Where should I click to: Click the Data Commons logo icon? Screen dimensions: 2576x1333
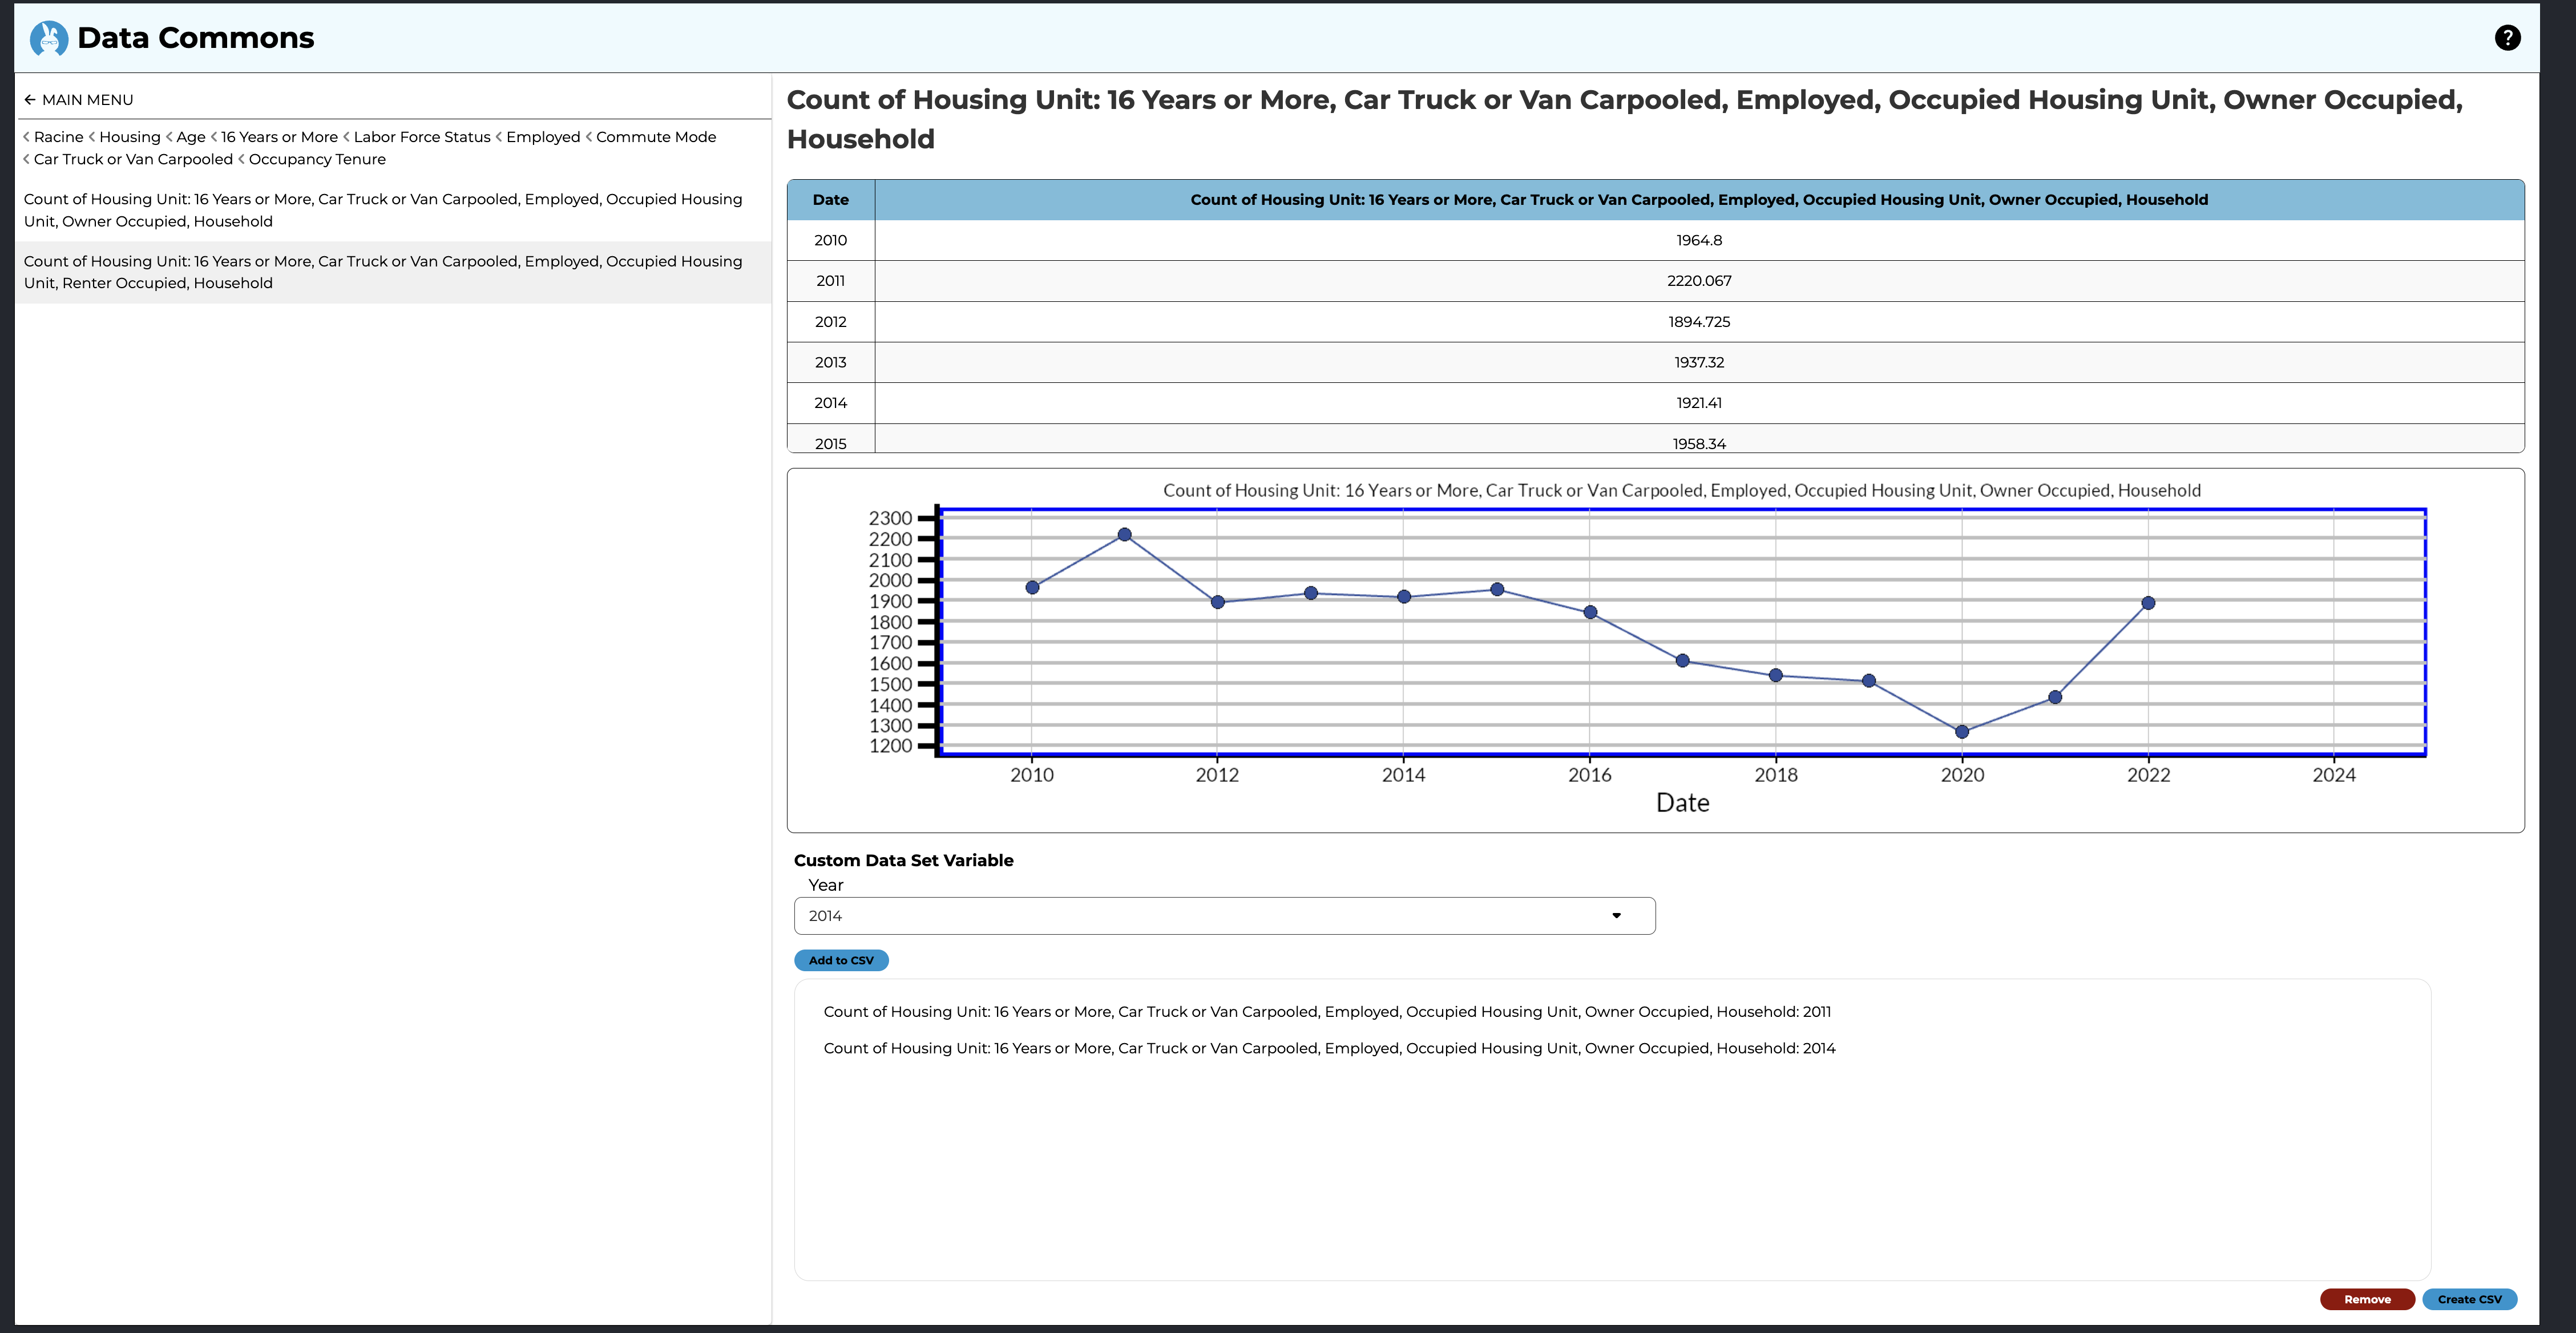(48, 38)
